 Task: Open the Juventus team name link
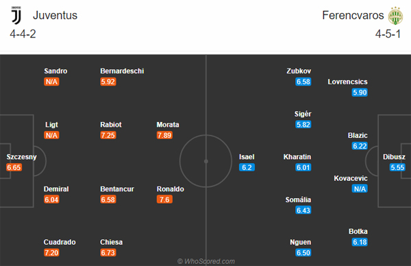(x=55, y=15)
